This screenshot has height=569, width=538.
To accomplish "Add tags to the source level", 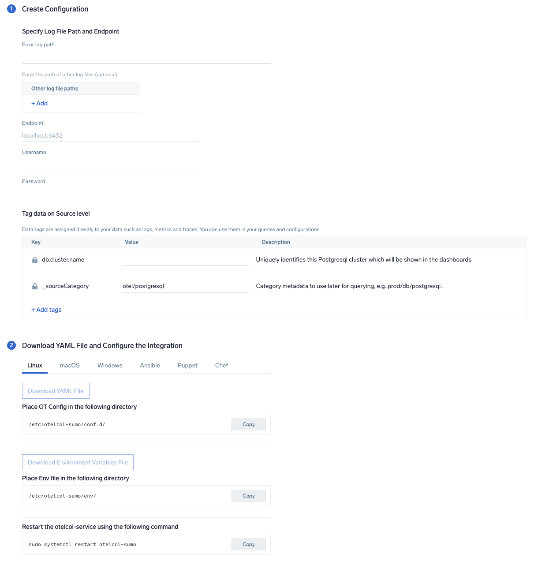I will click(x=46, y=310).
